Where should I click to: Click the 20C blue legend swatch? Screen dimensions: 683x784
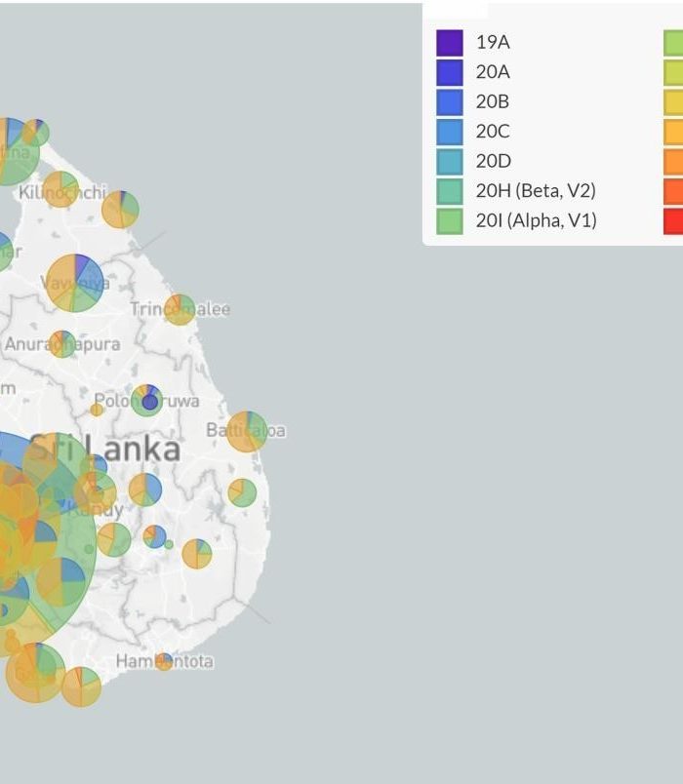[x=449, y=132]
